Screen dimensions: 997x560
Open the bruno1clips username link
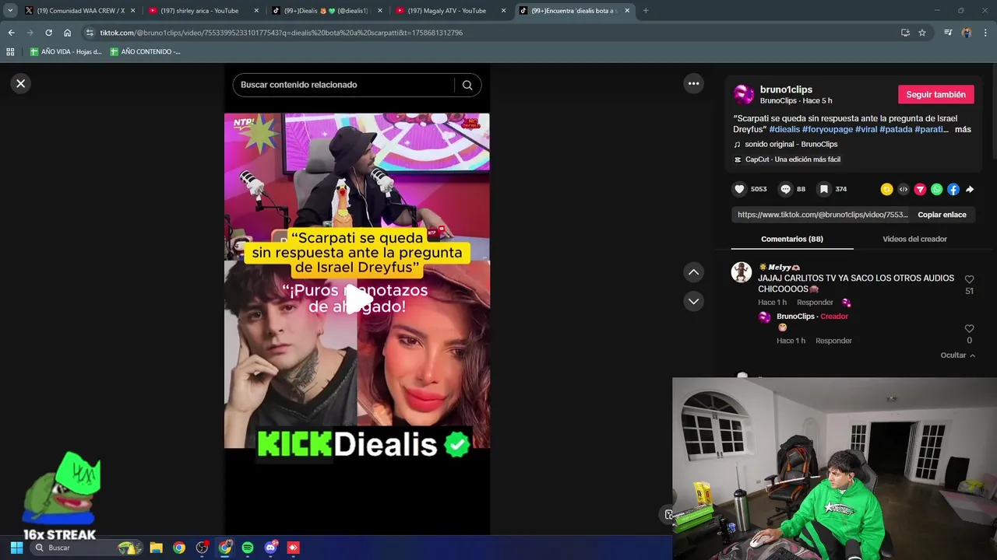pyautogui.click(x=786, y=89)
